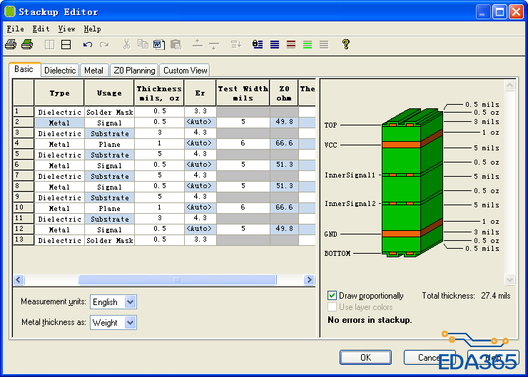Click the green printer toolbar icon

pyautogui.click(x=27, y=44)
